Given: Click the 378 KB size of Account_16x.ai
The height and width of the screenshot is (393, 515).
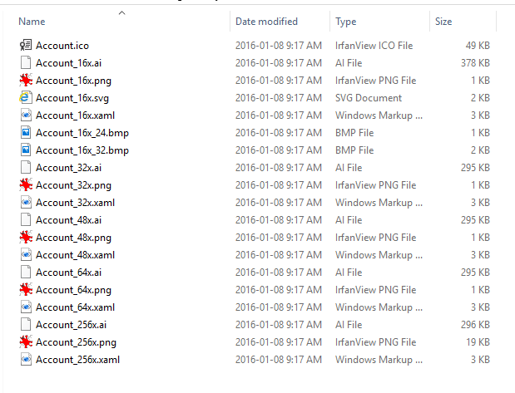Looking at the screenshot, I should pos(474,62).
